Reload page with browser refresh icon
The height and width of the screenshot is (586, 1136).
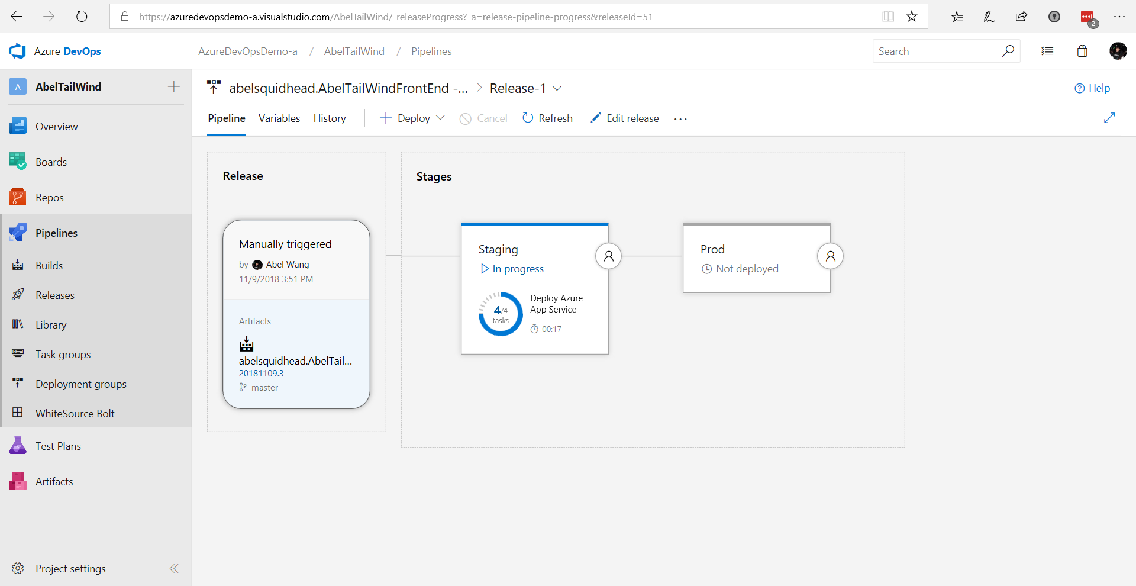82,17
